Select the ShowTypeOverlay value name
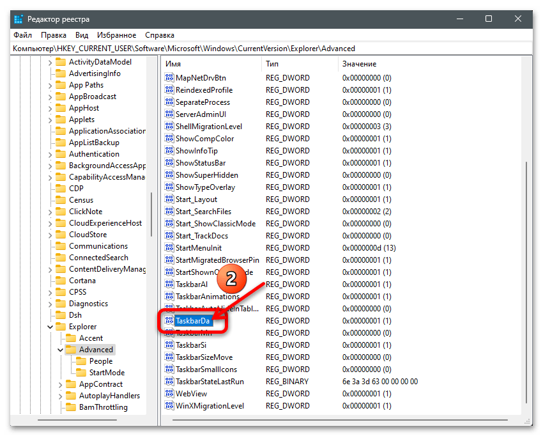543x436 pixels. click(205, 187)
